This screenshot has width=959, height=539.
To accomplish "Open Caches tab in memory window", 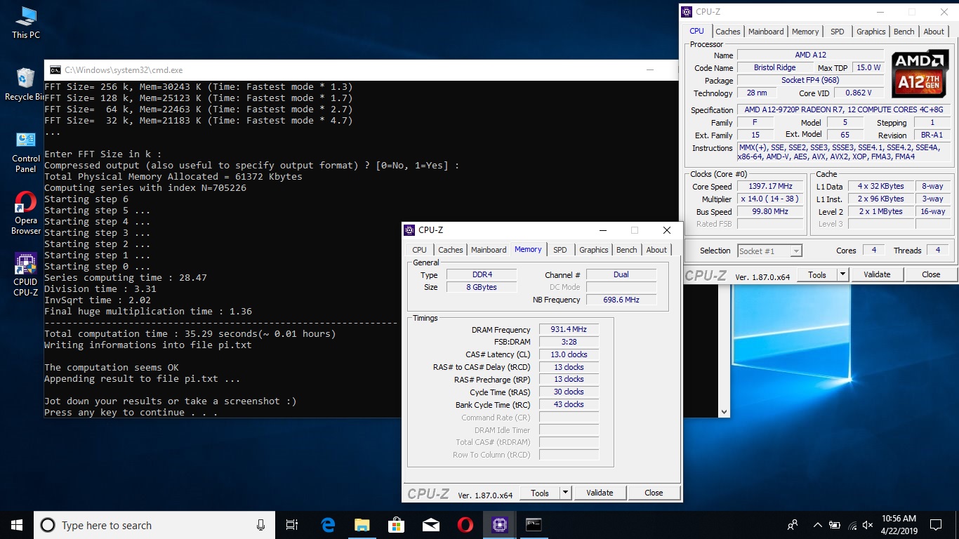I will pyautogui.click(x=450, y=250).
